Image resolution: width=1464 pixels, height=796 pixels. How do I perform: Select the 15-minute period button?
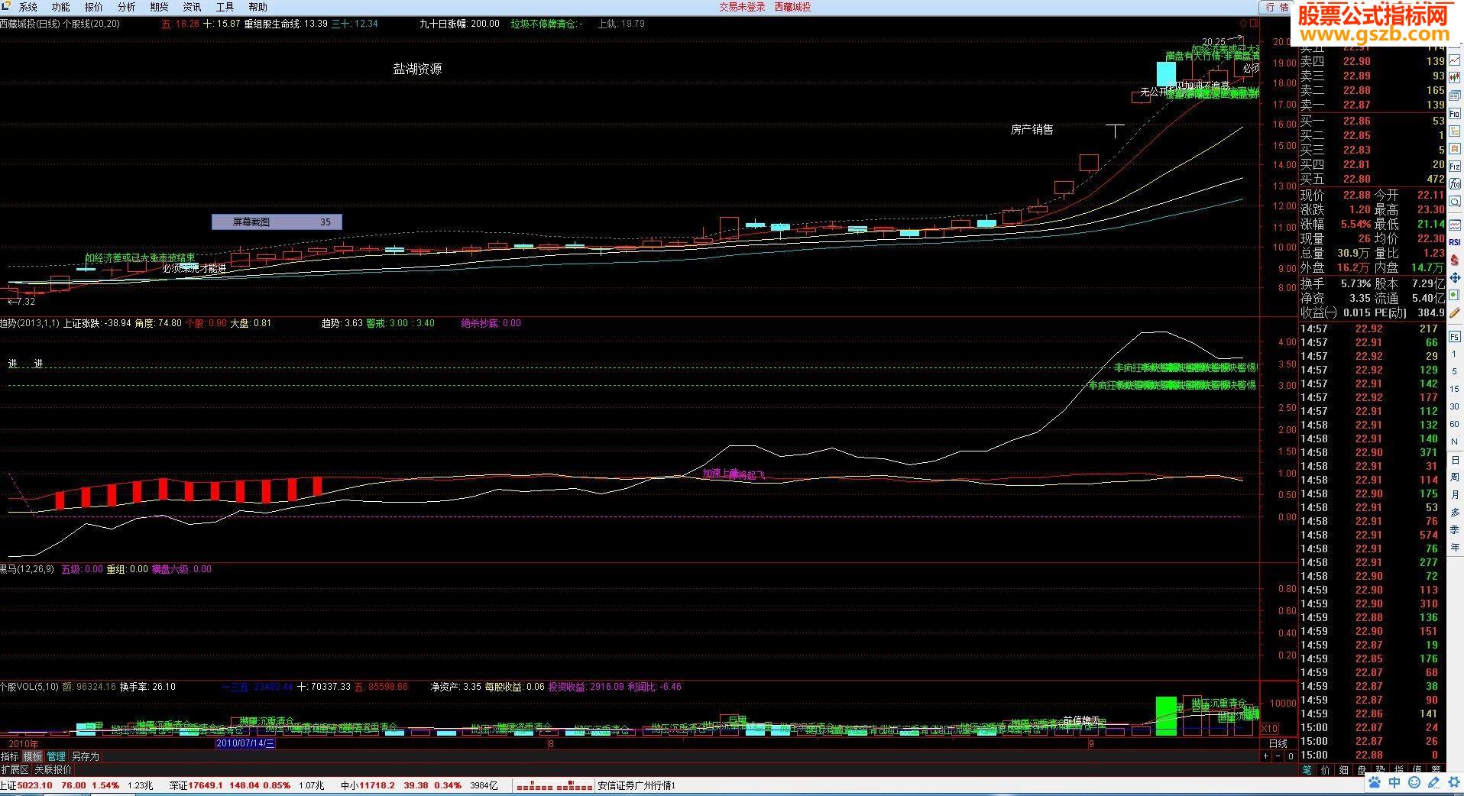pos(1455,390)
